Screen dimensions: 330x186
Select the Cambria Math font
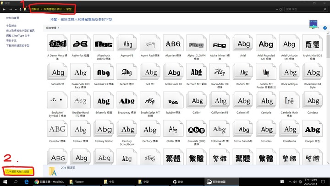click(289, 100)
